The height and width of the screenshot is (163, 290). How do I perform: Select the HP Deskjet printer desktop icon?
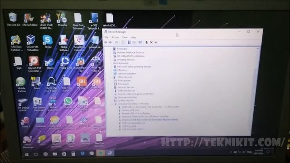23,105
